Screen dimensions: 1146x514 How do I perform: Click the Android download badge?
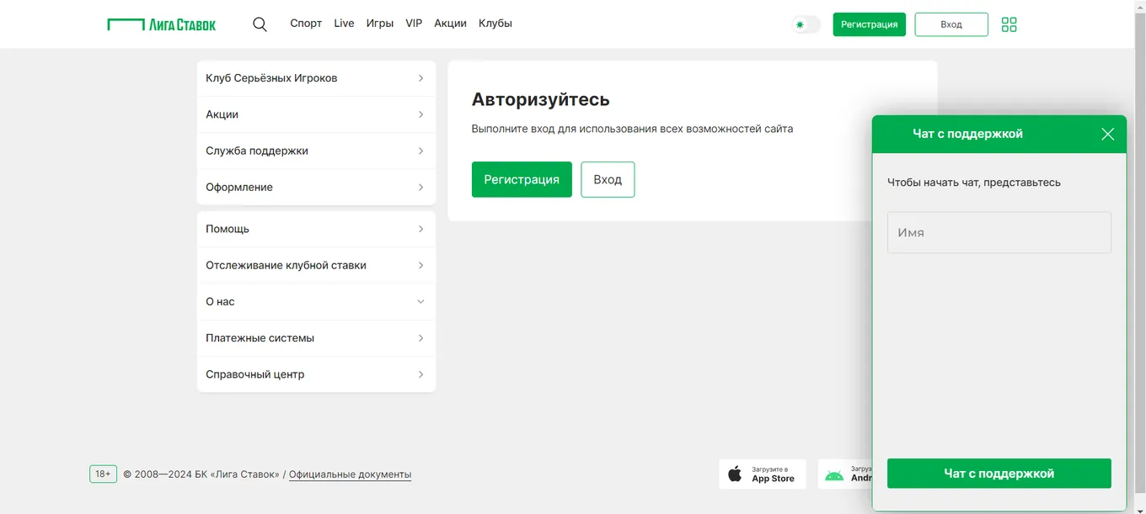[x=845, y=474]
